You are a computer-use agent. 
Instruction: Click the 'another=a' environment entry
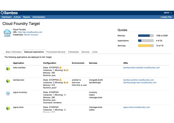(x=76, y=80)
